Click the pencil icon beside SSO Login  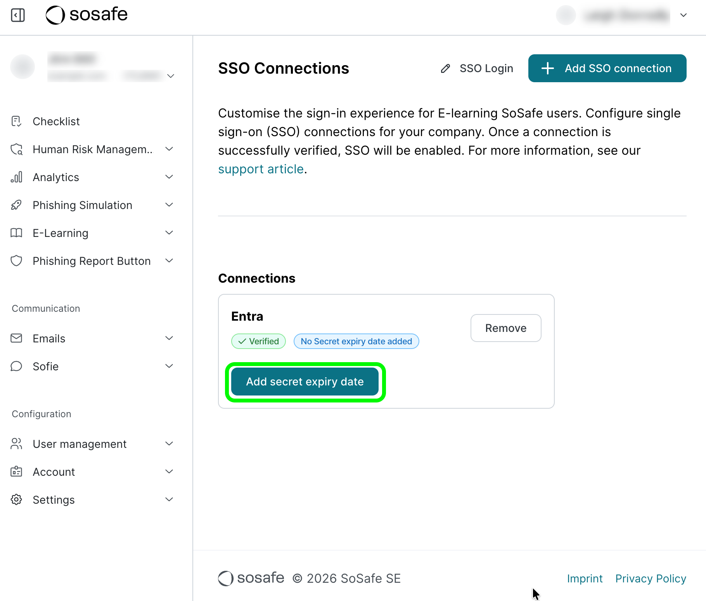[x=445, y=69]
